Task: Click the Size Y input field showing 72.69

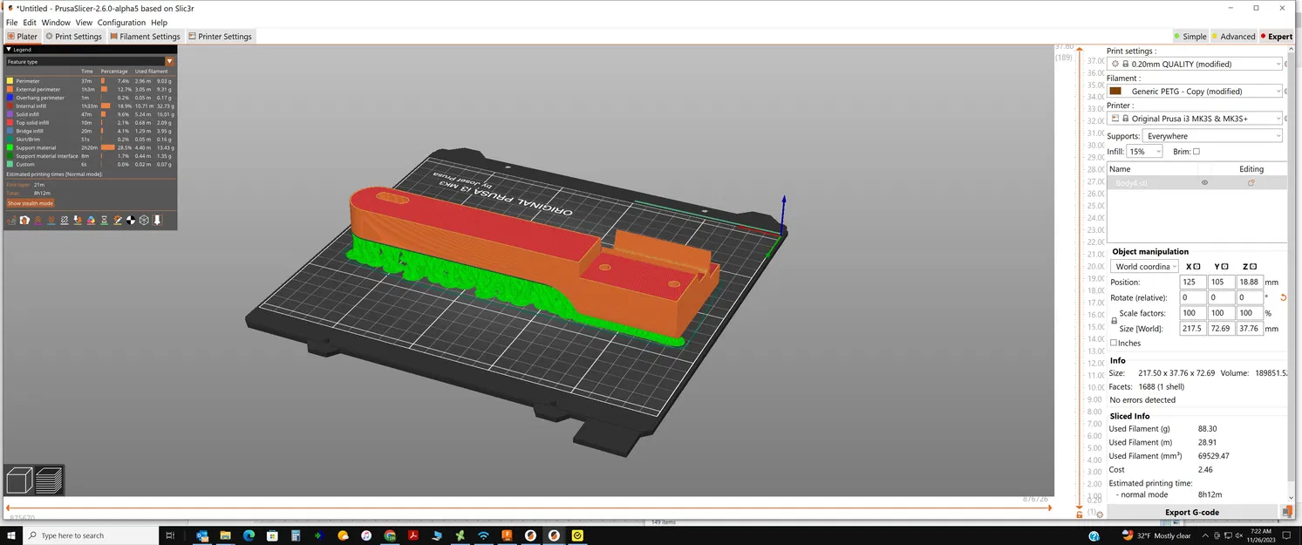Action: tap(1221, 329)
